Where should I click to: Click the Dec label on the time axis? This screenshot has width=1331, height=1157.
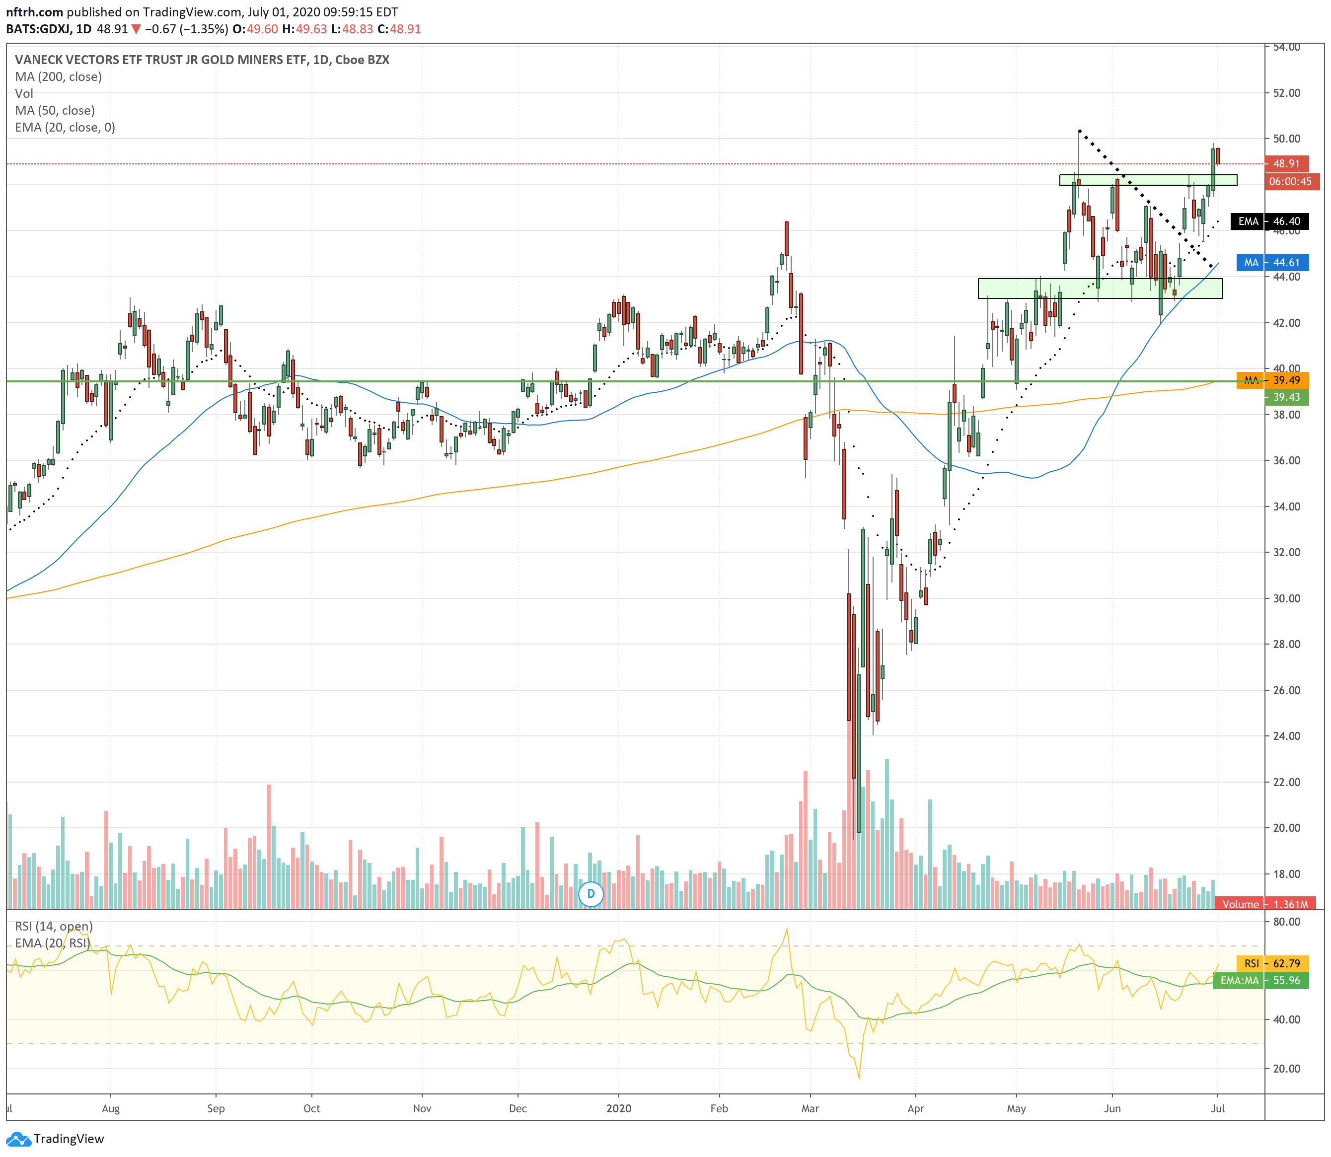pyautogui.click(x=518, y=1108)
